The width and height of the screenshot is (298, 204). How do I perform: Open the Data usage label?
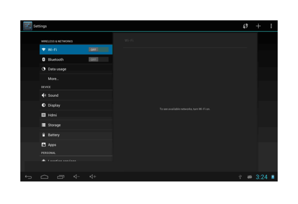click(57, 69)
